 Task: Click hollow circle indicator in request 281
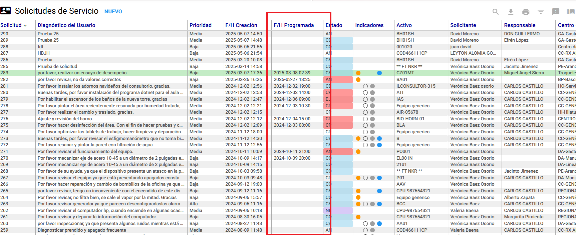point(365,86)
